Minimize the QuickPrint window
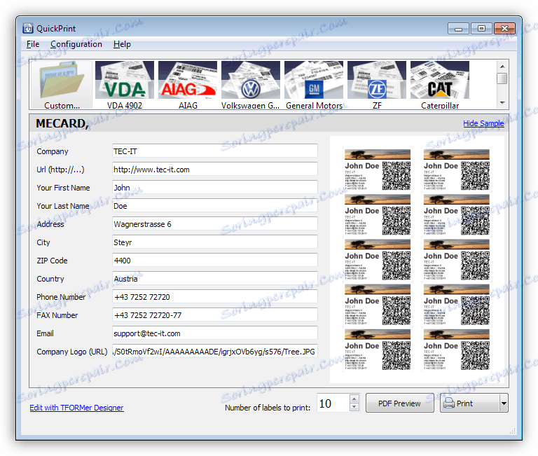 (458, 29)
